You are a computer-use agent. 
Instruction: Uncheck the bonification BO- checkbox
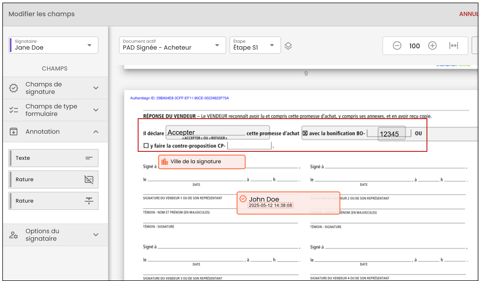pyautogui.click(x=305, y=133)
